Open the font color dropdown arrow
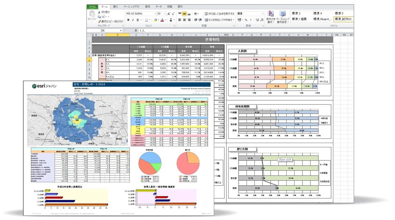395x220 pixels. [x=165, y=20]
